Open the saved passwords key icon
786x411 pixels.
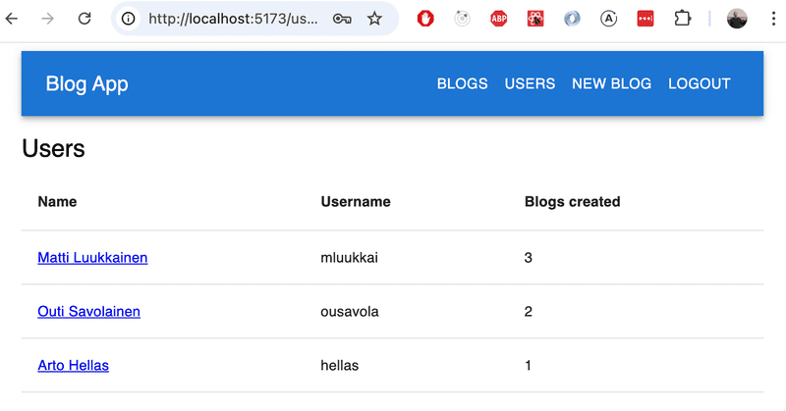tap(342, 19)
